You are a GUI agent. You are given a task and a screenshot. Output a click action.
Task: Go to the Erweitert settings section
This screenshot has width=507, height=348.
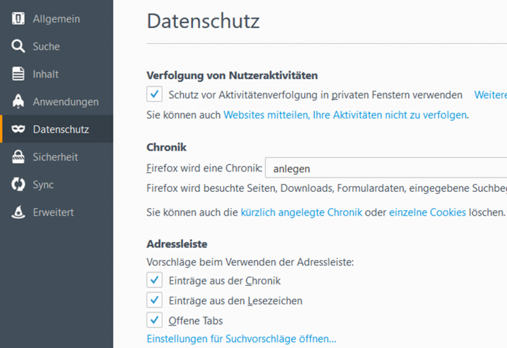click(53, 212)
